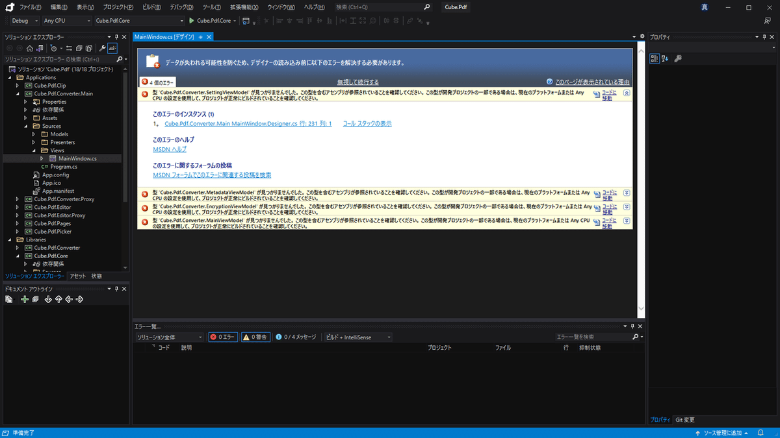Open the error scope dropdown in Error List
780x438 pixels.
169,337
